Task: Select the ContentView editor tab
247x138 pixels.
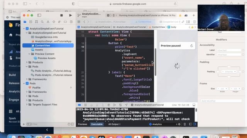Action: point(143,22)
